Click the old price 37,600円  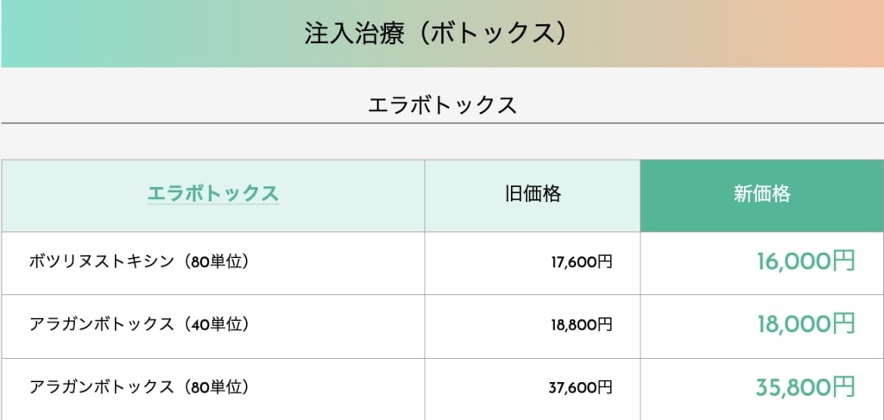pos(581,388)
